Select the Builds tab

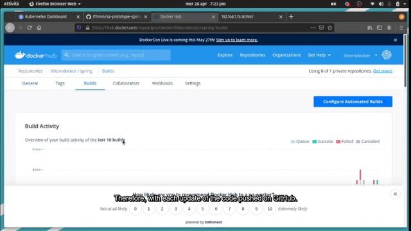[90, 83]
